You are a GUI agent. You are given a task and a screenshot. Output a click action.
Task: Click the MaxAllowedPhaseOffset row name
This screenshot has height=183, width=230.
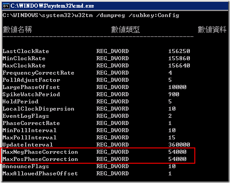40,174
